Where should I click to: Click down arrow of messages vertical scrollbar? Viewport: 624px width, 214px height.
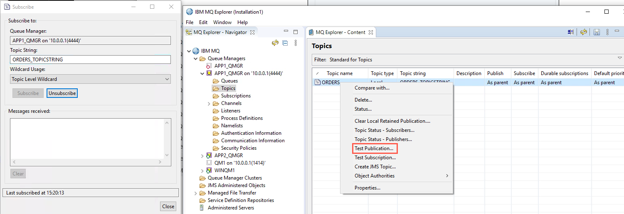[168, 156]
